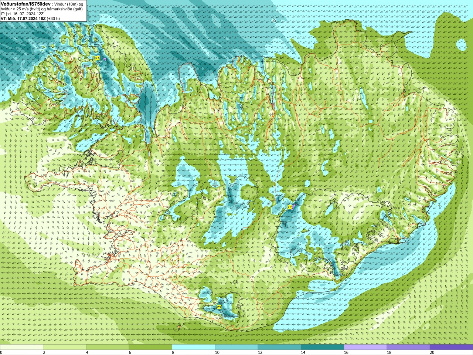This screenshot has height=355, width=473.
Task: Click the legend scale label '20'
Action: tap(432, 352)
